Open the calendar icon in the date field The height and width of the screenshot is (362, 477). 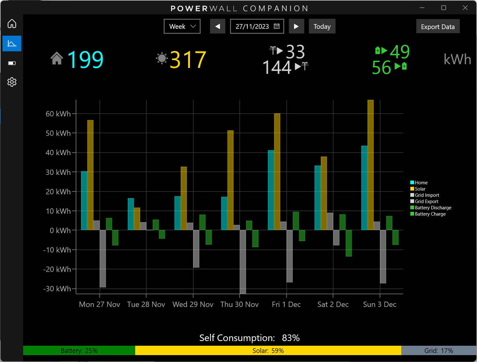[x=276, y=26]
